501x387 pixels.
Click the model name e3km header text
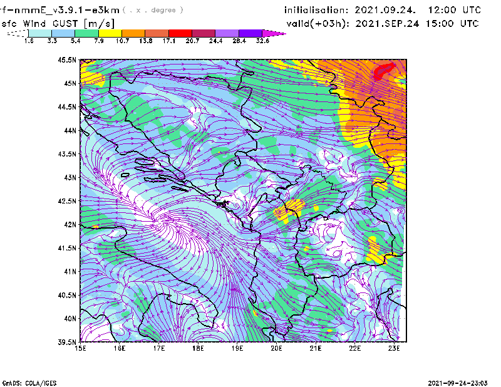pos(60,10)
